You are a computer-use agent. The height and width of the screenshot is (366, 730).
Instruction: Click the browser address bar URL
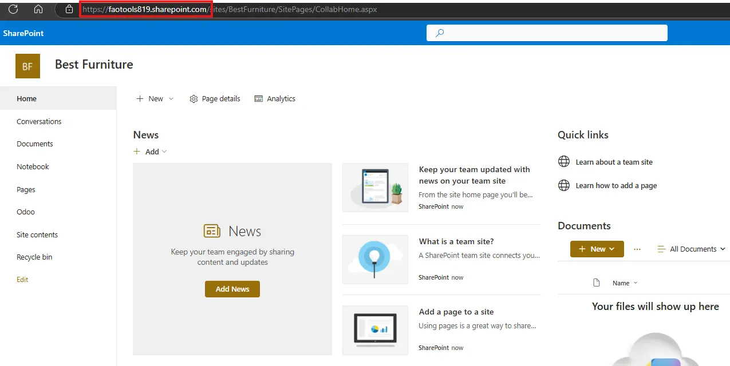click(230, 10)
